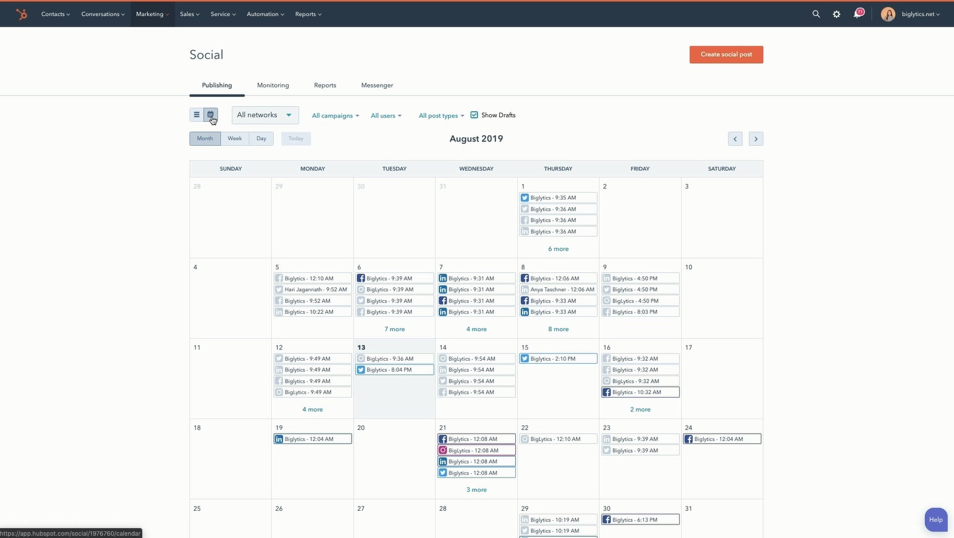
Task: Open the All networks dropdown
Action: pos(265,115)
